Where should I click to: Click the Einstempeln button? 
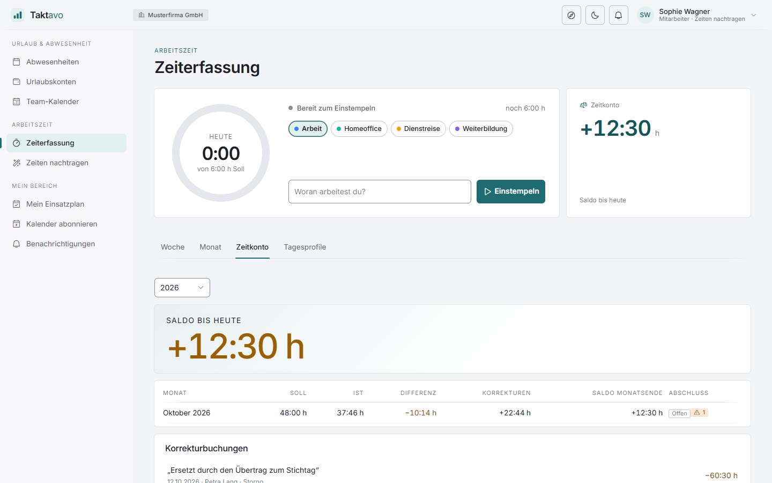(x=511, y=192)
